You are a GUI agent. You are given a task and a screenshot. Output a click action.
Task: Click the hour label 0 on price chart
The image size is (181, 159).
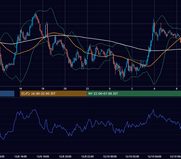(x=110, y=89)
